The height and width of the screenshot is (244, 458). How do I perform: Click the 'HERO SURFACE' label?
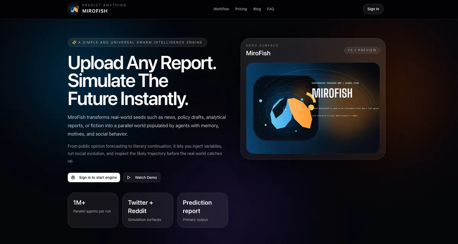coord(262,45)
